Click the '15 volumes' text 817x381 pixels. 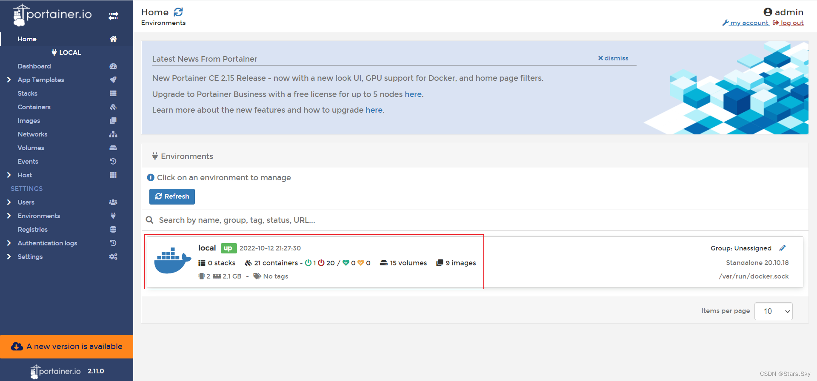408,263
